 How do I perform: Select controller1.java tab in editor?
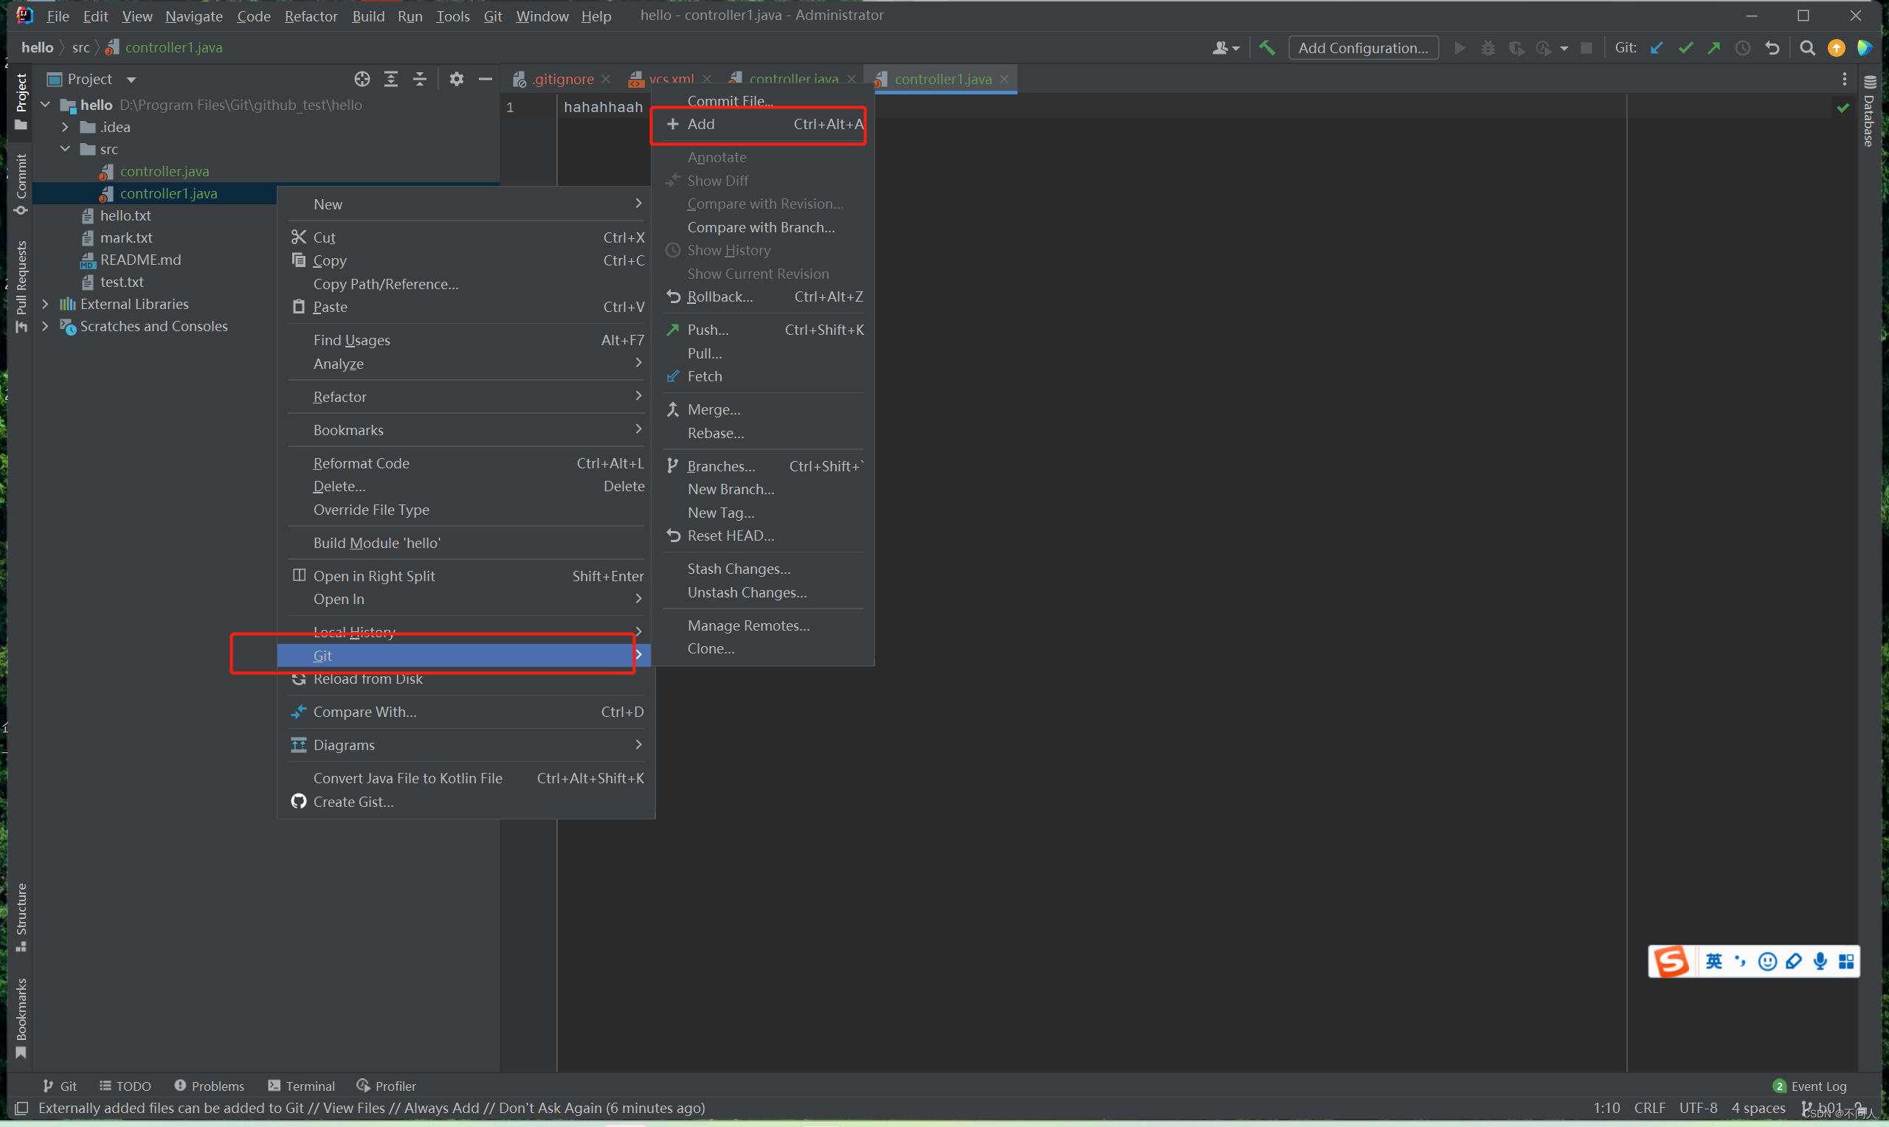pos(939,78)
